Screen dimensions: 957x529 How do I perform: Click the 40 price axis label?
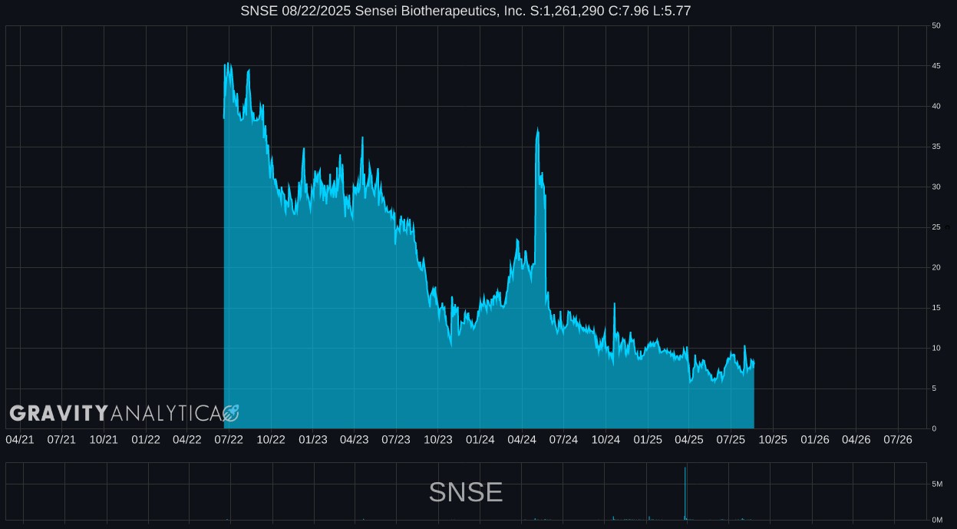[x=936, y=106]
